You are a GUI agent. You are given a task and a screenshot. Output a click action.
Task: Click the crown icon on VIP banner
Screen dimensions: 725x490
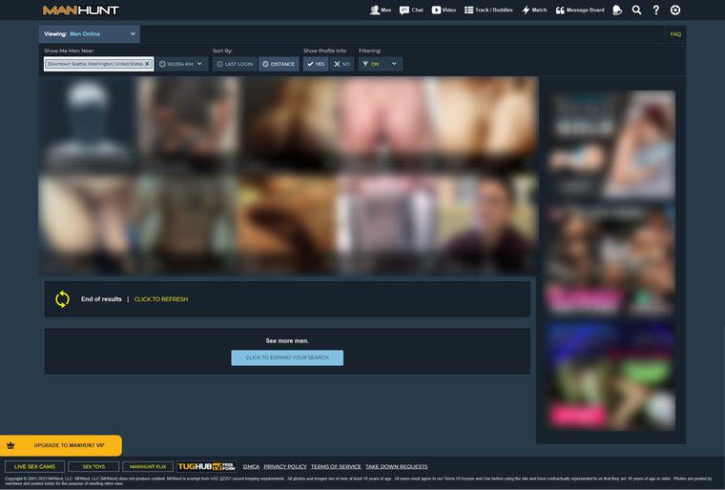pyautogui.click(x=10, y=445)
